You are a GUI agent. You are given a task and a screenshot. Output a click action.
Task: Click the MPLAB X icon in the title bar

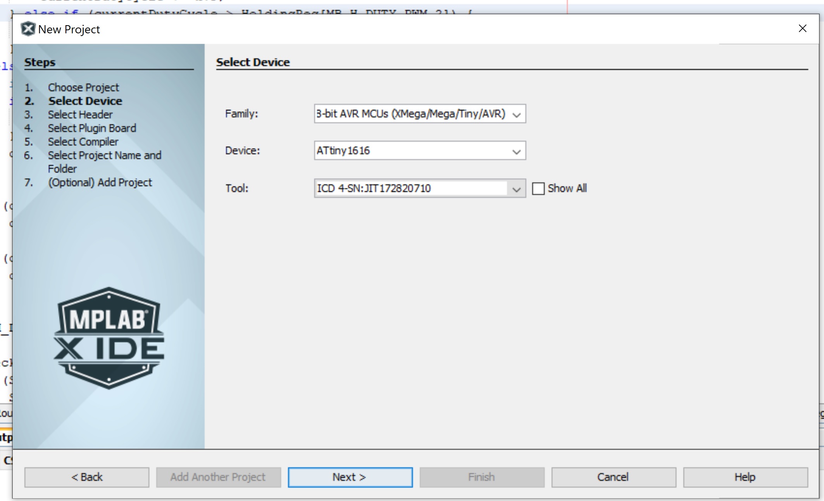tap(28, 29)
